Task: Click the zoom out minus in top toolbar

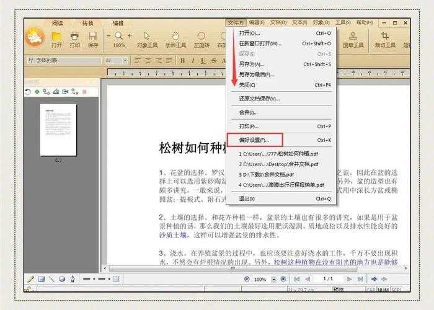Action: click(108, 36)
